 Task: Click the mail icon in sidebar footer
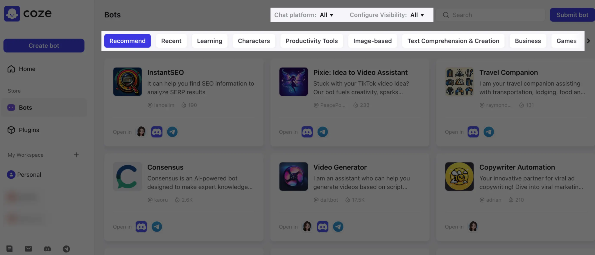pyautogui.click(x=28, y=249)
